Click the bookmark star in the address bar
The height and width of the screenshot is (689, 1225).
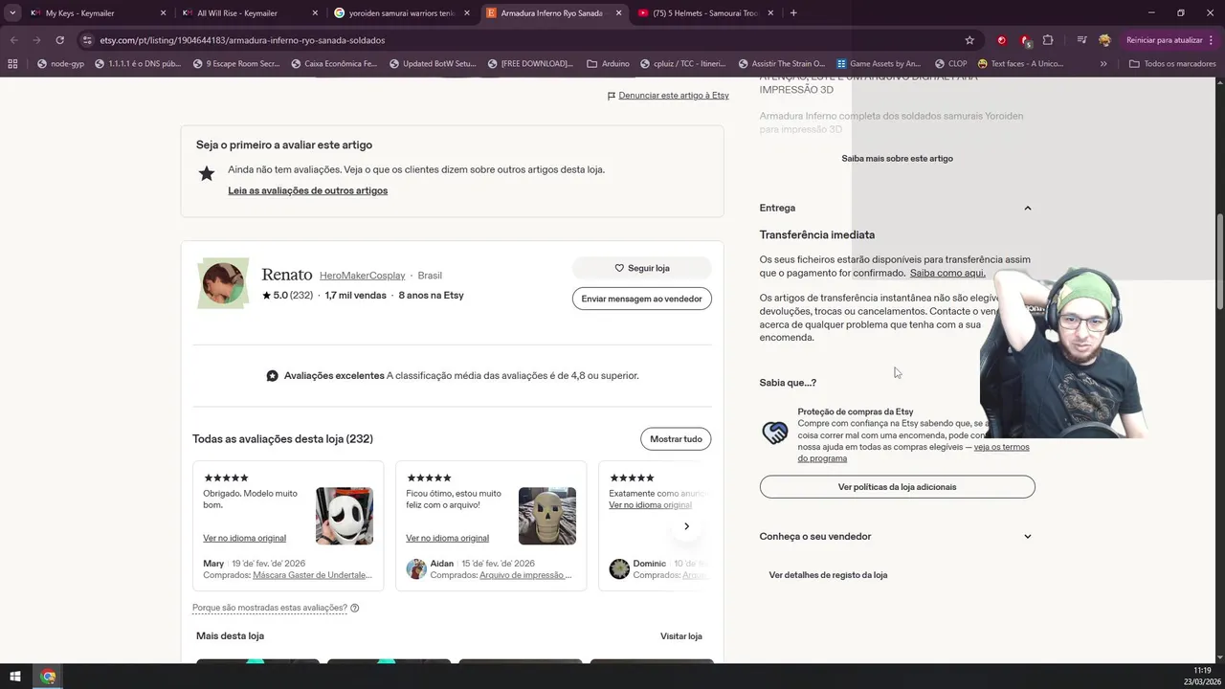tap(969, 40)
